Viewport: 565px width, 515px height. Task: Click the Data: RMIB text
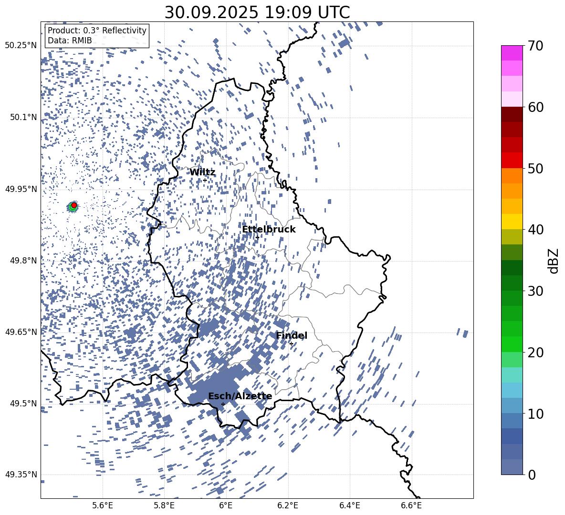(x=70, y=40)
